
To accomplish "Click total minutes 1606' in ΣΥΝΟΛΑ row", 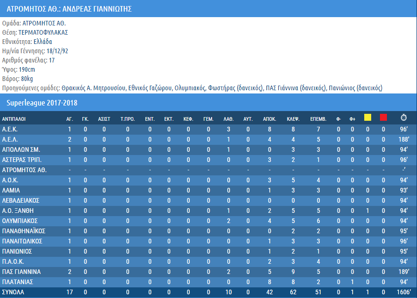I will (404, 292).
